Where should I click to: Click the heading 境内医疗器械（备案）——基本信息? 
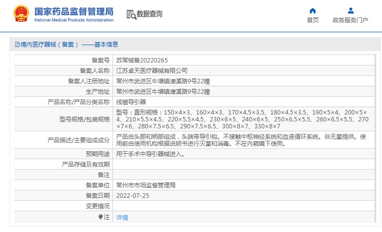(x=69, y=44)
